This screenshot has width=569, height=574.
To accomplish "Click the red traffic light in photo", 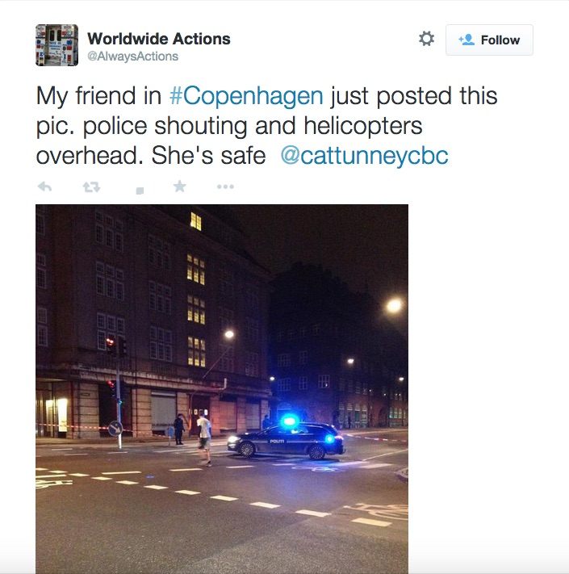I will tap(110, 342).
